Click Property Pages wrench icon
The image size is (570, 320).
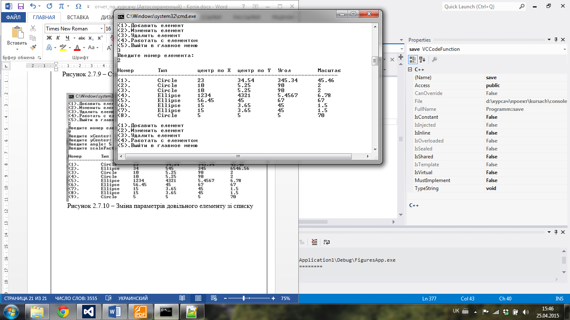(434, 60)
